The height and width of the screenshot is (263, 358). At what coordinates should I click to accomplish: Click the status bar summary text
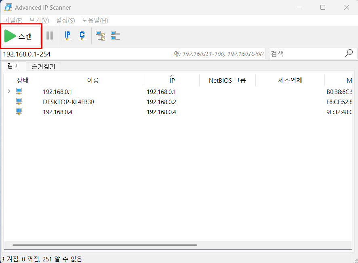pyautogui.click(x=42, y=259)
